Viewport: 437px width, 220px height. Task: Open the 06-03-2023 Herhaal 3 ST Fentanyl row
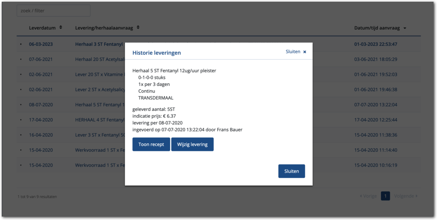tap(99, 44)
